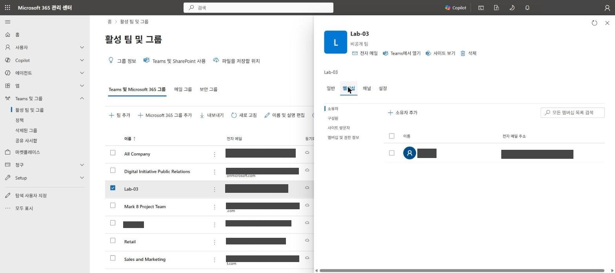Click 팀 추가 toolbar button
The image size is (615, 273).
(120, 115)
